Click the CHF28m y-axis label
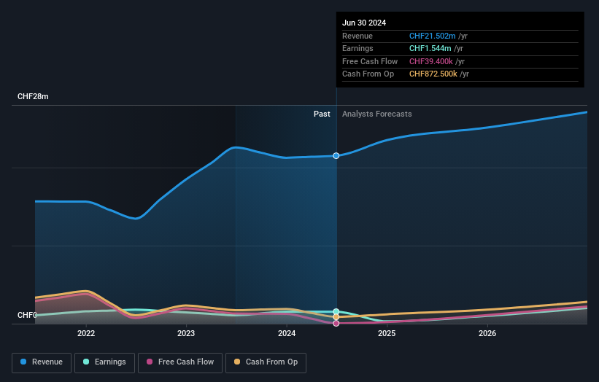Viewport: 599px width, 382px height. (x=33, y=96)
